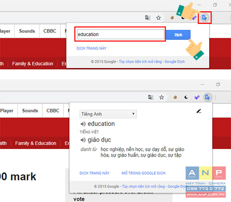This screenshot has height=202, width=231.
Task: Select the lower CBBC tab
Action: [53, 110]
